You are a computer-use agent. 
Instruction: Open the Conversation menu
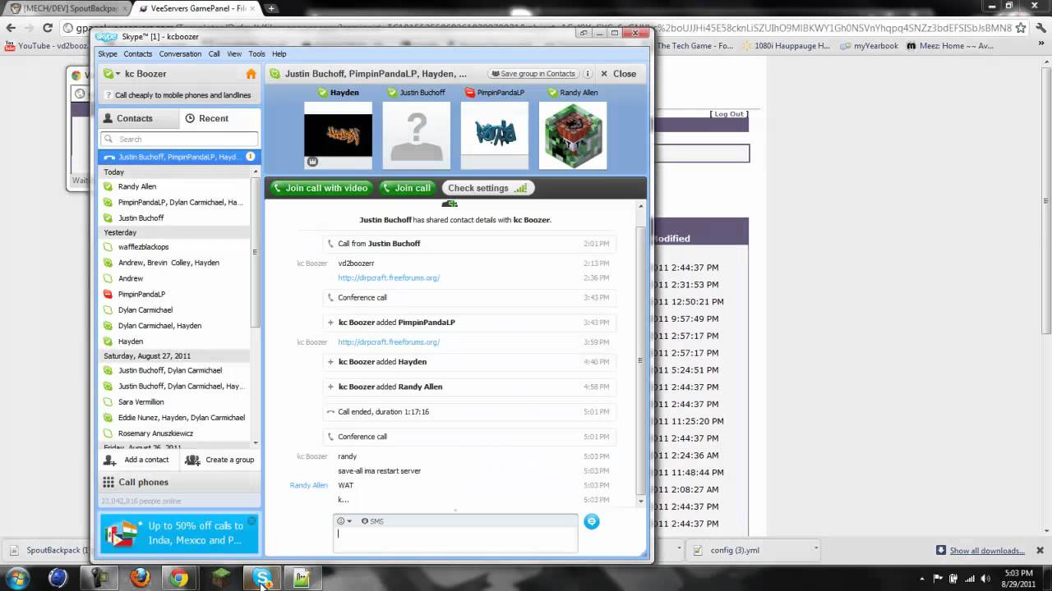pyautogui.click(x=180, y=54)
